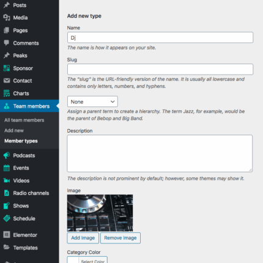
Task: Click into the Slug text field
Action: tap(160, 69)
